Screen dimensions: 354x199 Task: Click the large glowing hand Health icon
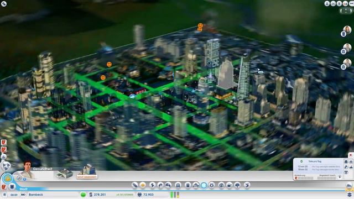point(7,179)
